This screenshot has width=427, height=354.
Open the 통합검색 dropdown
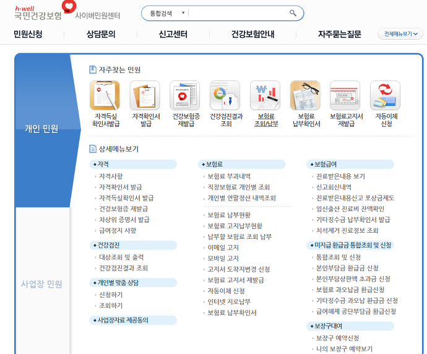pyautogui.click(x=167, y=13)
